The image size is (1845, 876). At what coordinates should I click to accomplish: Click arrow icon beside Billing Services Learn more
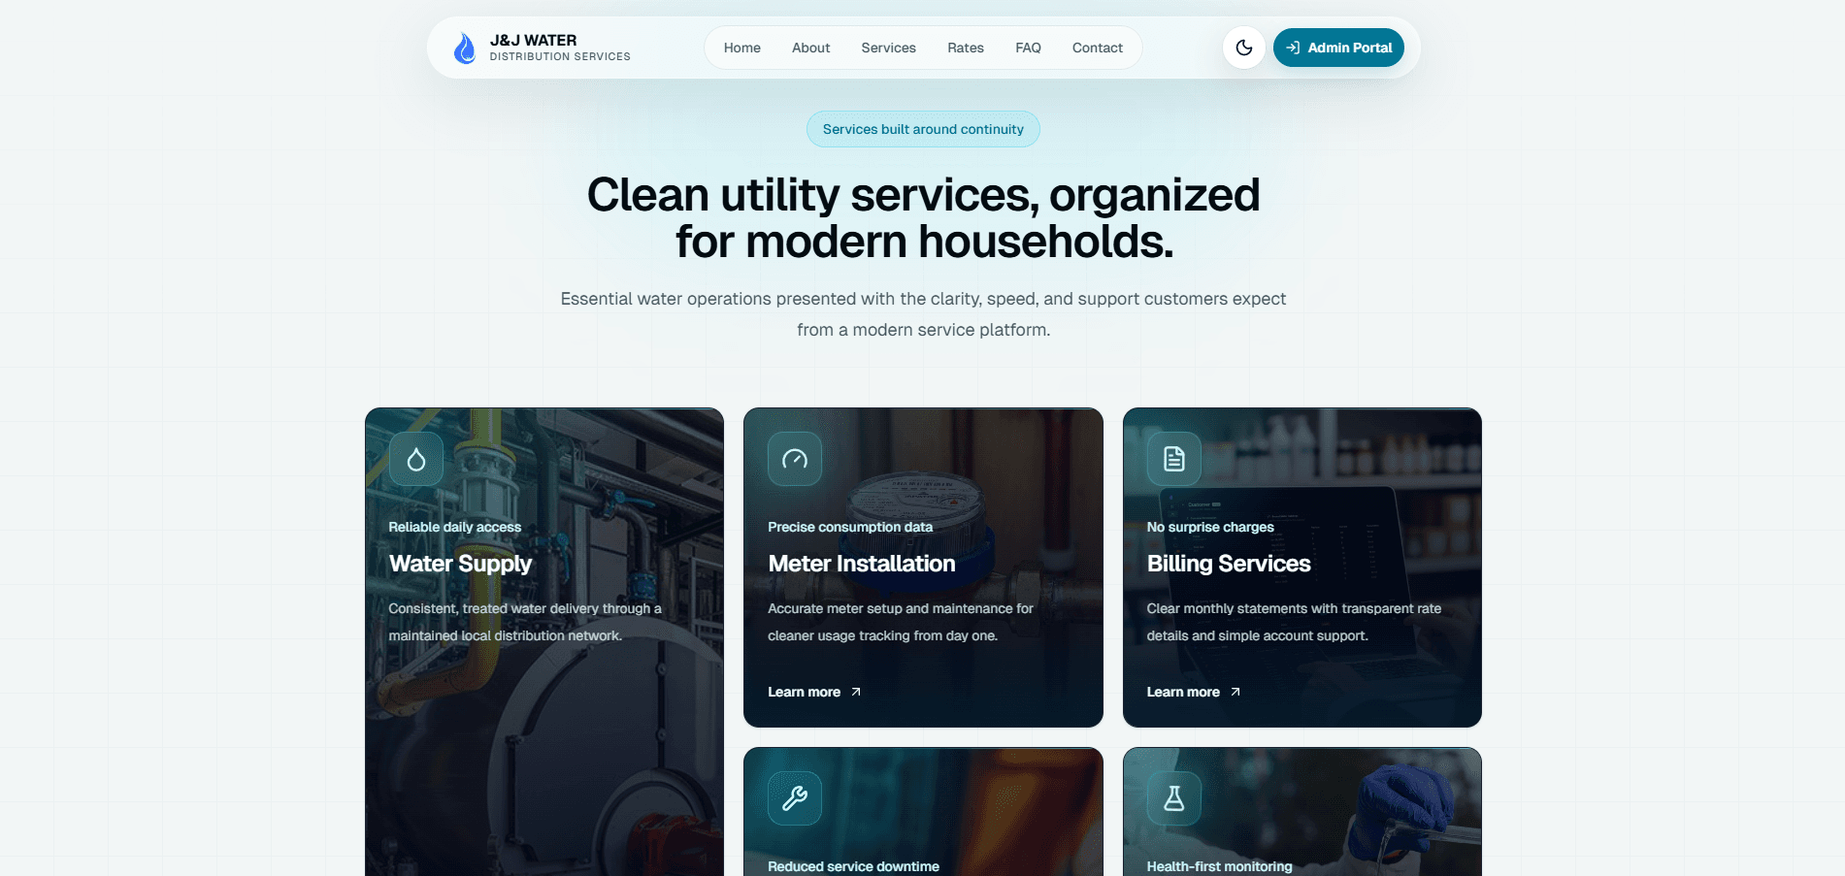coord(1235,692)
